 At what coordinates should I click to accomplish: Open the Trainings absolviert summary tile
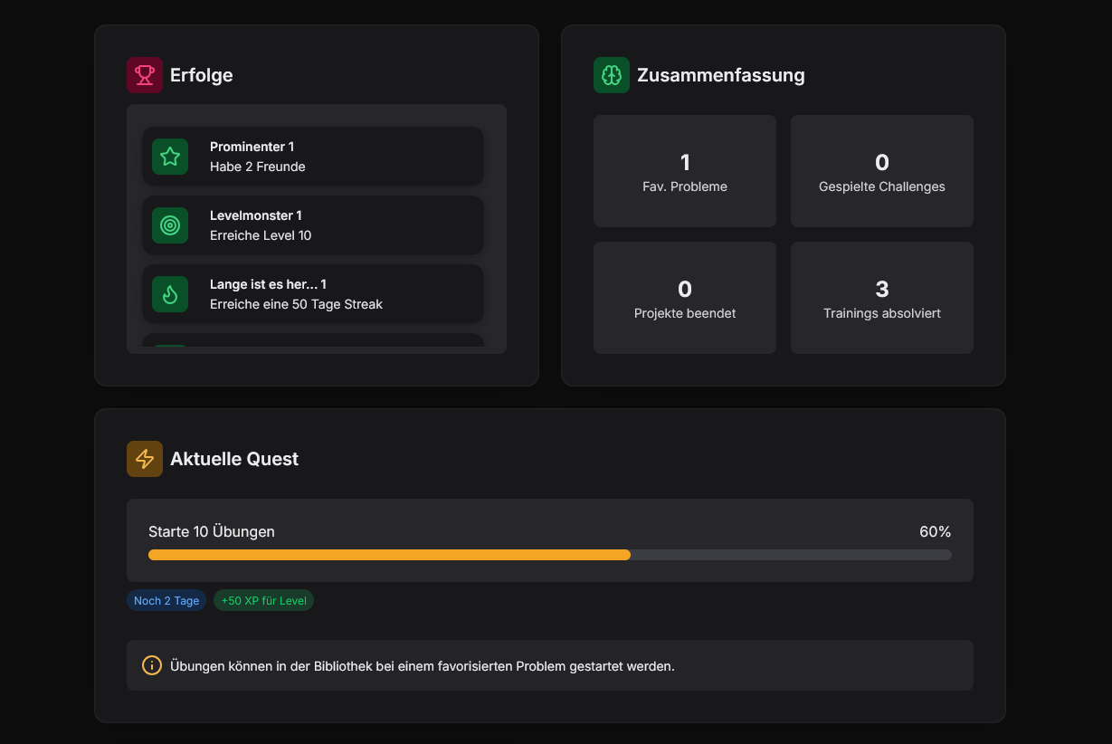[x=882, y=298]
